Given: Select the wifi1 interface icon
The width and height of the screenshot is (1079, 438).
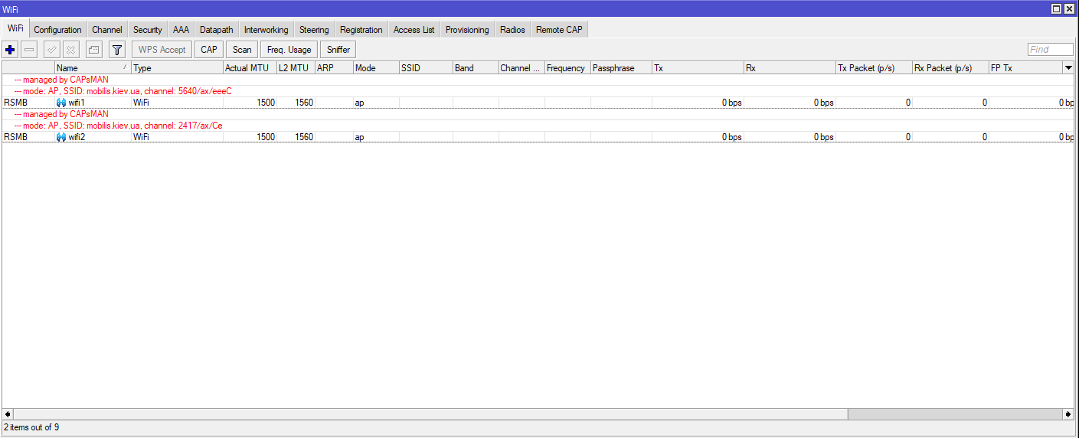Looking at the screenshot, I should [61, 103].
